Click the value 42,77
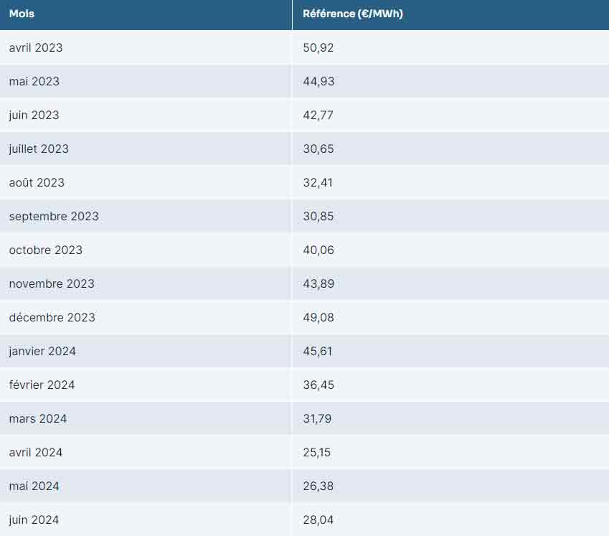Screen dimensions: 609x536 [318, 115]
